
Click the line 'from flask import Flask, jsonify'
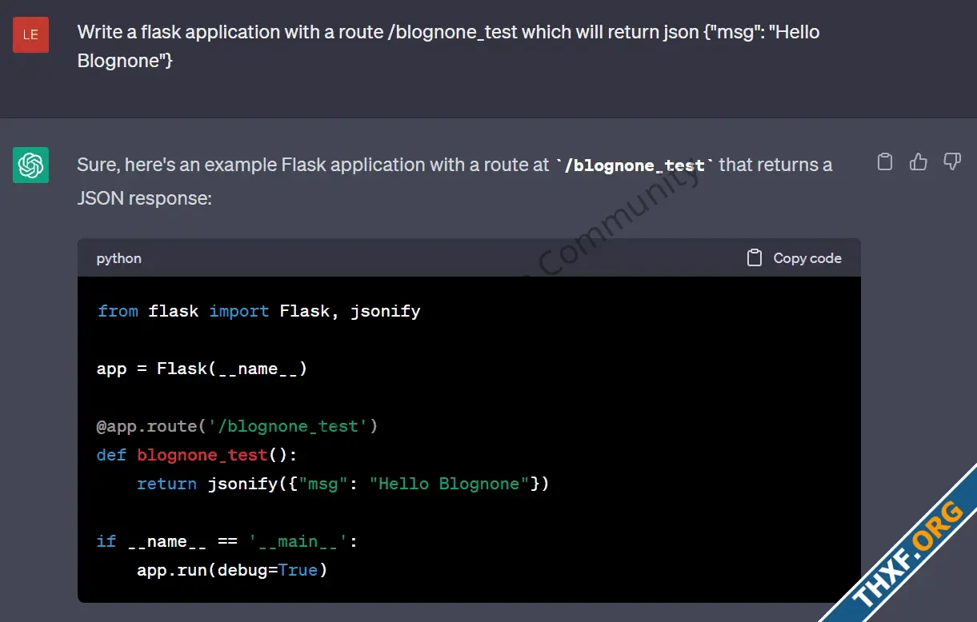coord(258,311)
